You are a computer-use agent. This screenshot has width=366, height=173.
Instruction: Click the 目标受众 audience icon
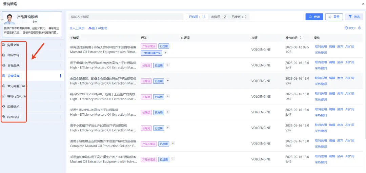(x=4, y=65)
